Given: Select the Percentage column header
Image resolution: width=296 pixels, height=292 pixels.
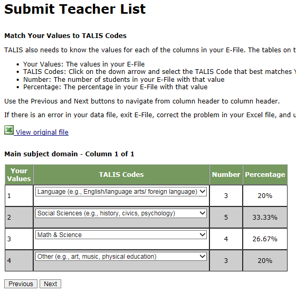Looking at the screenshot, I should click(265, 175).
